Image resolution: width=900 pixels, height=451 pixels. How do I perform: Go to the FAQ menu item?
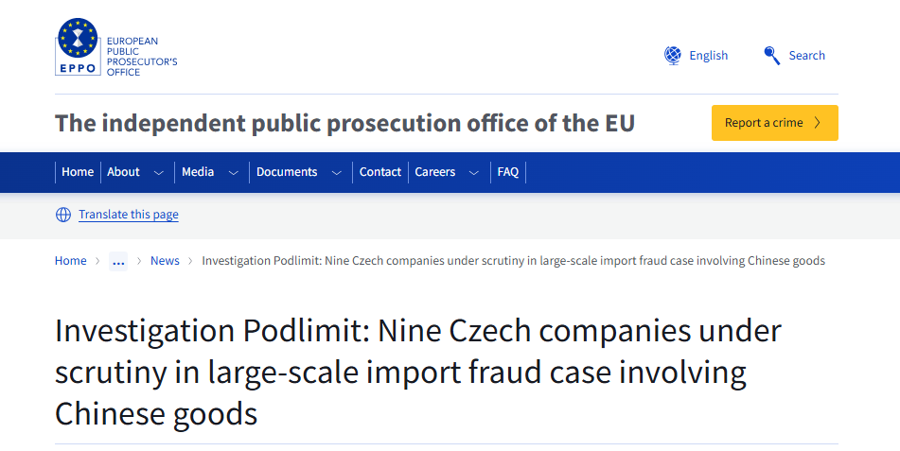tap(508, 172)
